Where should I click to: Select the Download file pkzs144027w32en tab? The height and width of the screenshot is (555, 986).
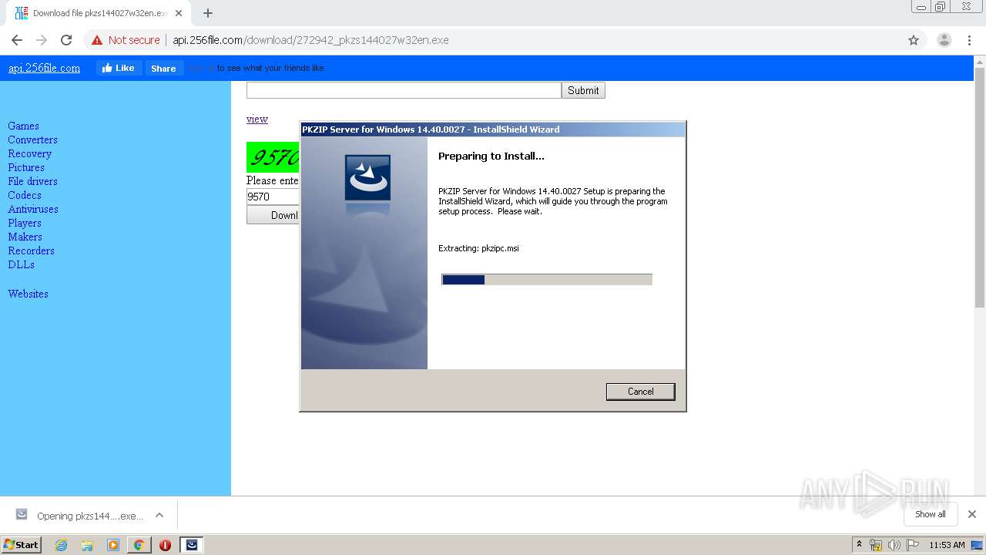[96, 13]
